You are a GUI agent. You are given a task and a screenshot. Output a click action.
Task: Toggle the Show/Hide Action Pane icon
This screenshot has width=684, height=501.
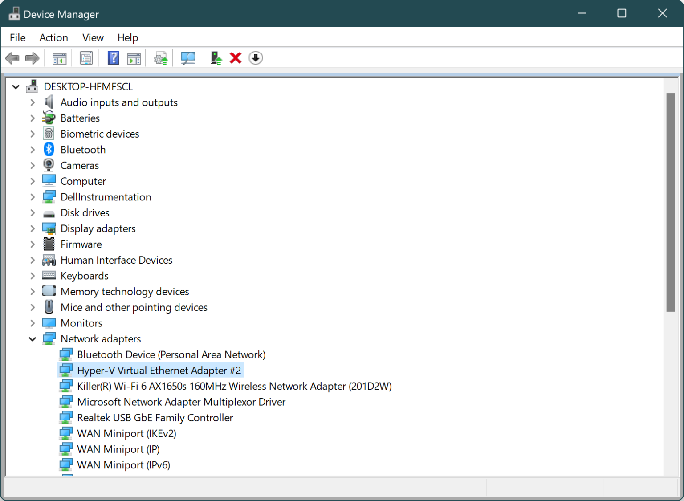pyautogui.click(x=134, y=58)
